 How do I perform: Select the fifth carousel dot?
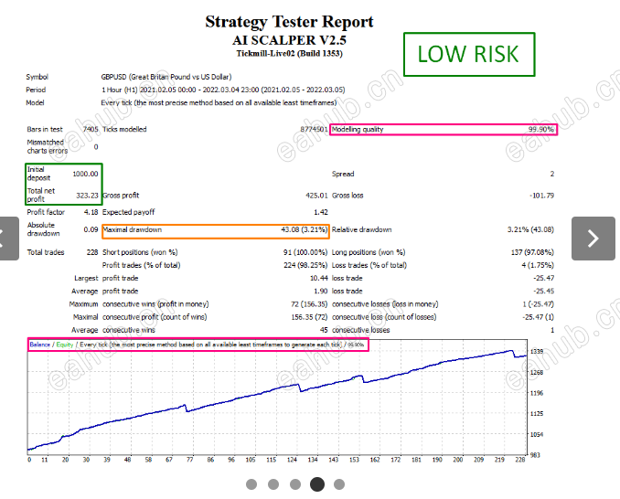pyautogui.click(x=339, y=484)
